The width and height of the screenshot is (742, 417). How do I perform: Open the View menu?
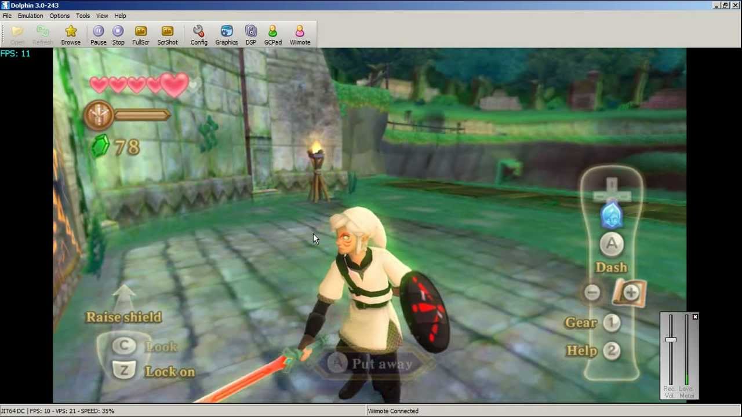pyautogui.click(x=102, y=16)
